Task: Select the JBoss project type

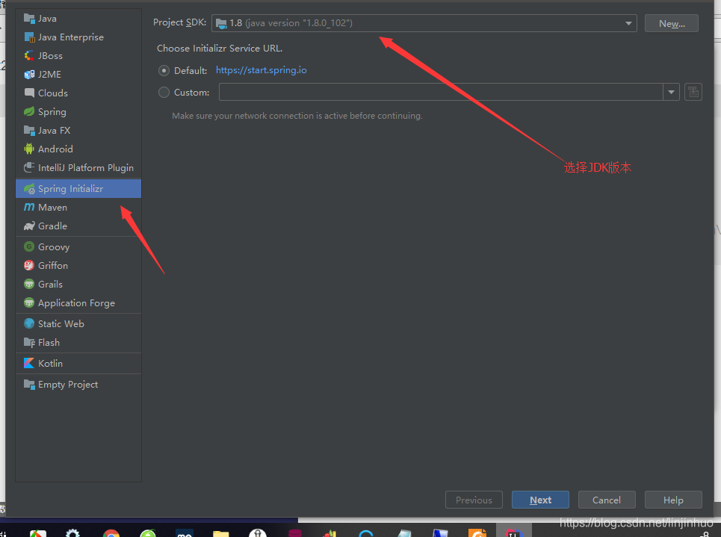Action: (x=78, y=55)
